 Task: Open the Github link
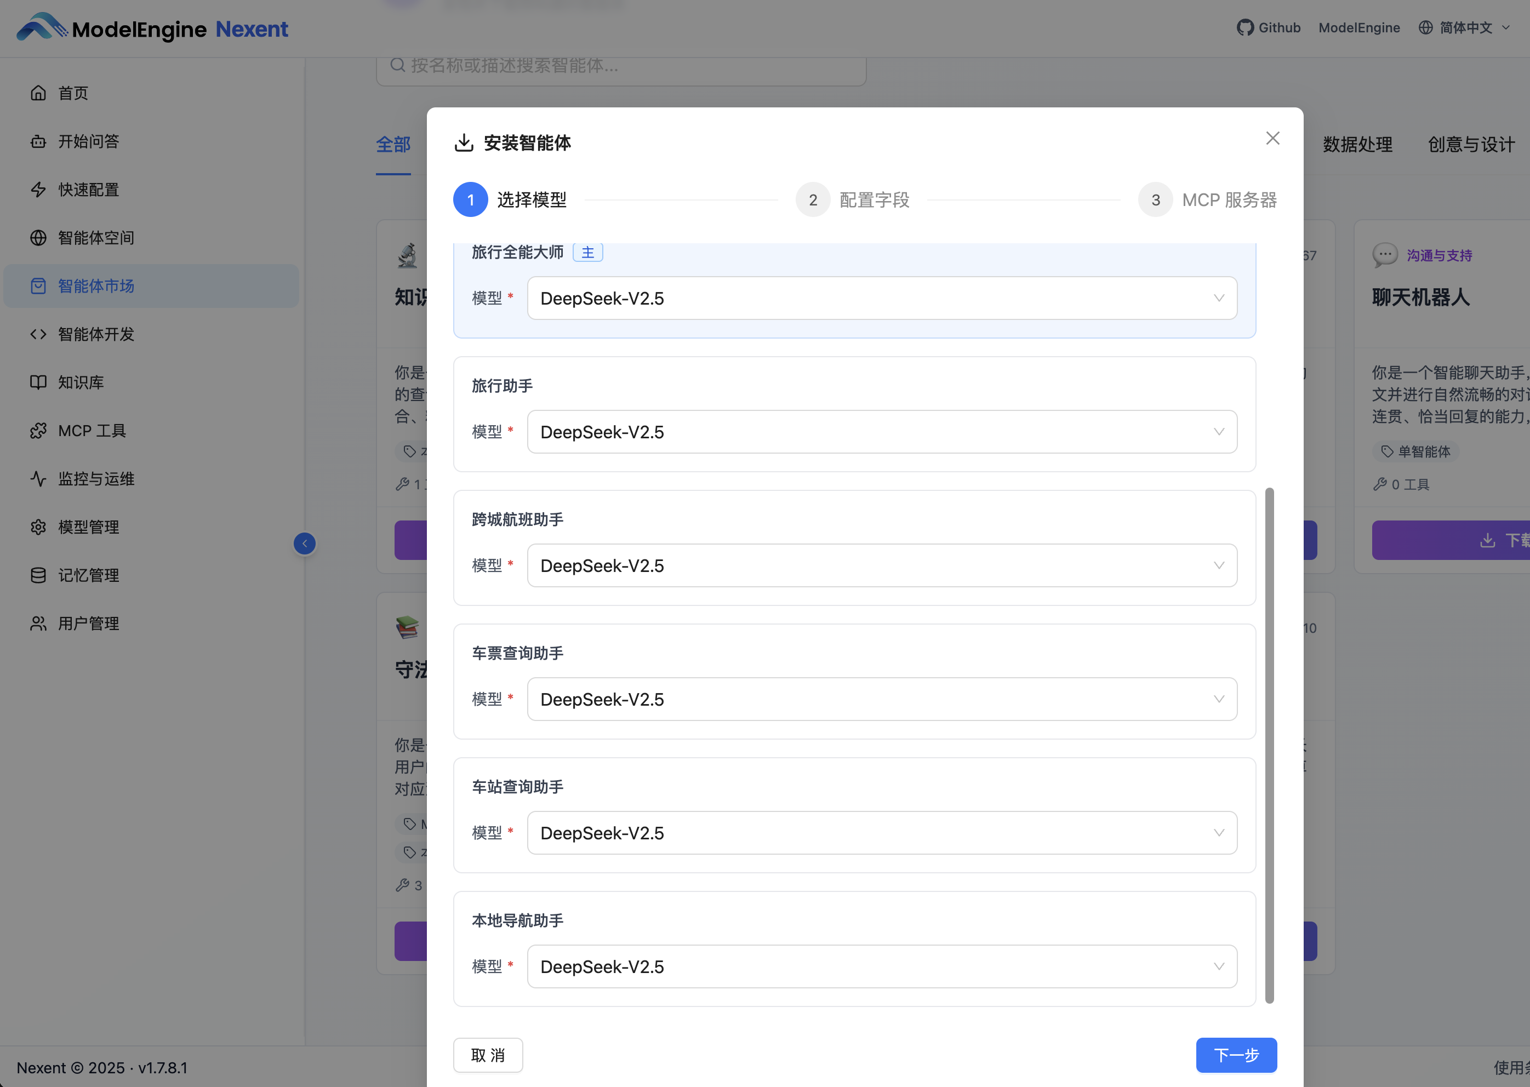point(1268,27)
